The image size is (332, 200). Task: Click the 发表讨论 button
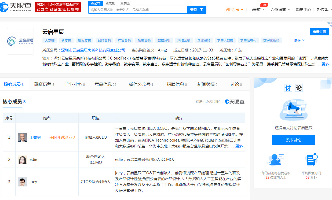[294, 140]
